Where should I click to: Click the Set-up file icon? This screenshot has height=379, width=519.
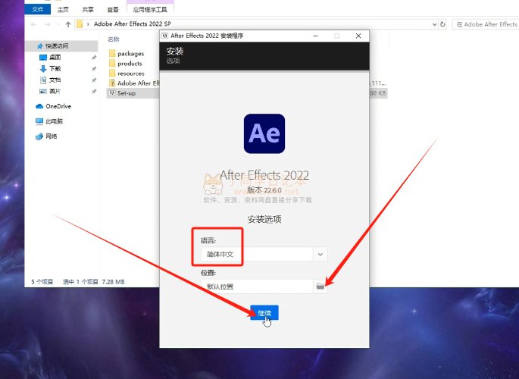pyautogui.click(x=112, y=93)
